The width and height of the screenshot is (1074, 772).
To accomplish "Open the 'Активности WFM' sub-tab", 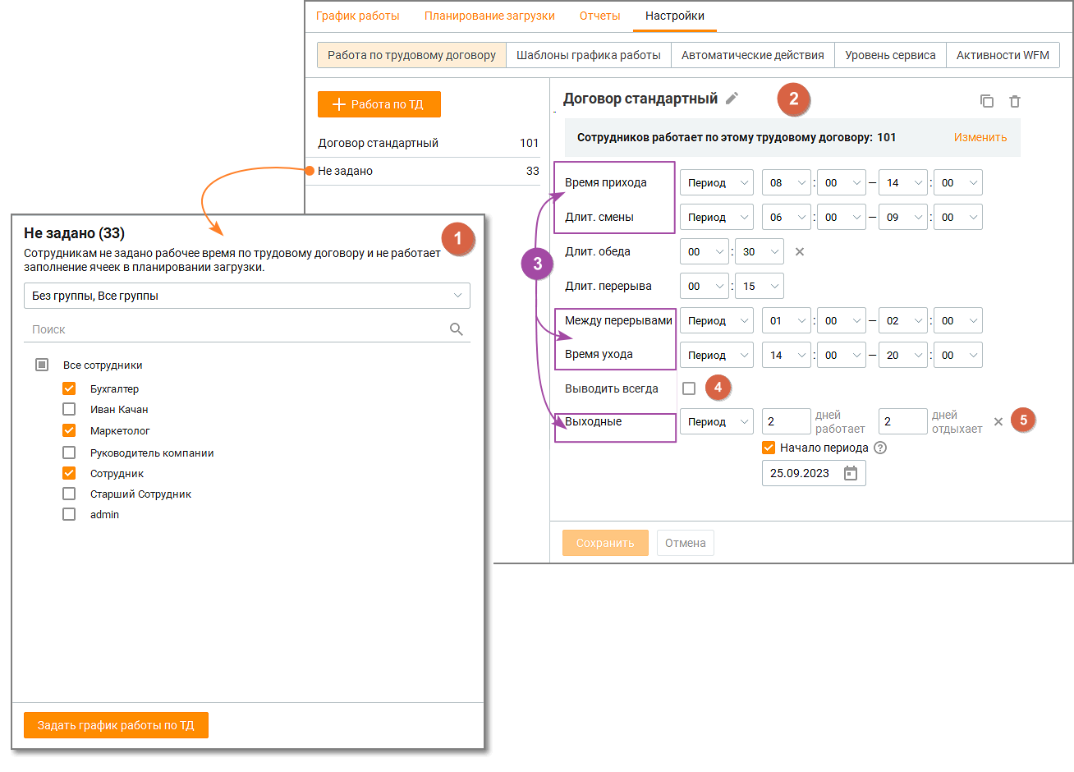I will (x=1003, y=55).
